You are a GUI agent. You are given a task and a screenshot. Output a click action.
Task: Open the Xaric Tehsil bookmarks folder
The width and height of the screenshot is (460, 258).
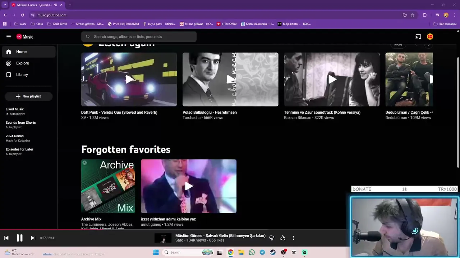click(57, 24)
